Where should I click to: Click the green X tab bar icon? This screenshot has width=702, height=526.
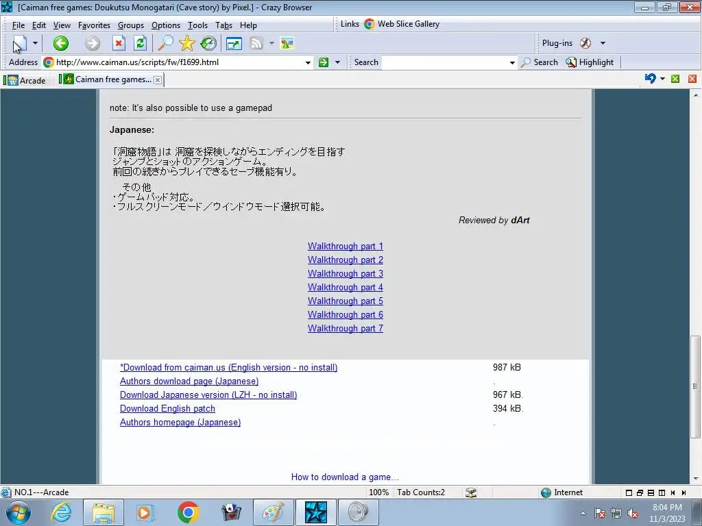675,79
